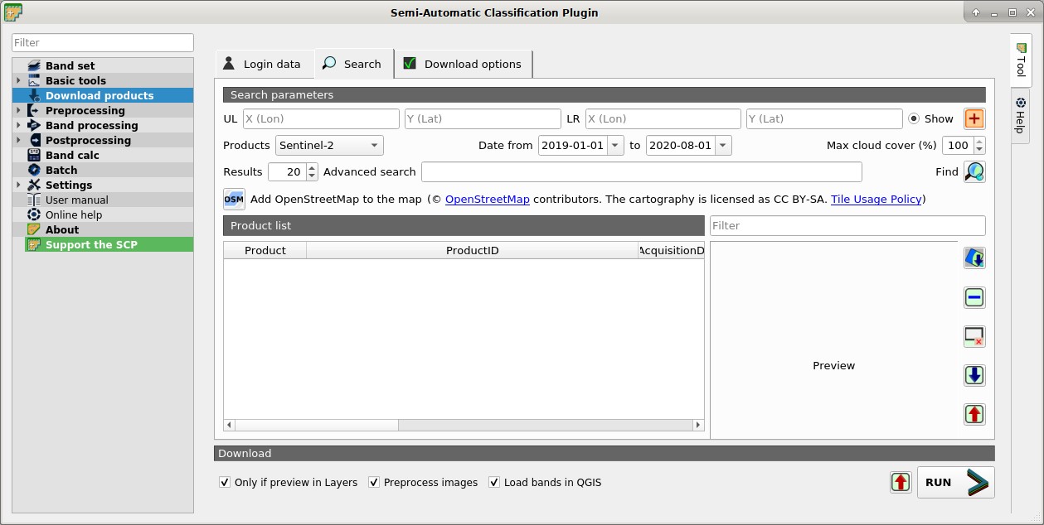
Task: Click Max cloud cover spinner arrows
Action: (979, 145)
